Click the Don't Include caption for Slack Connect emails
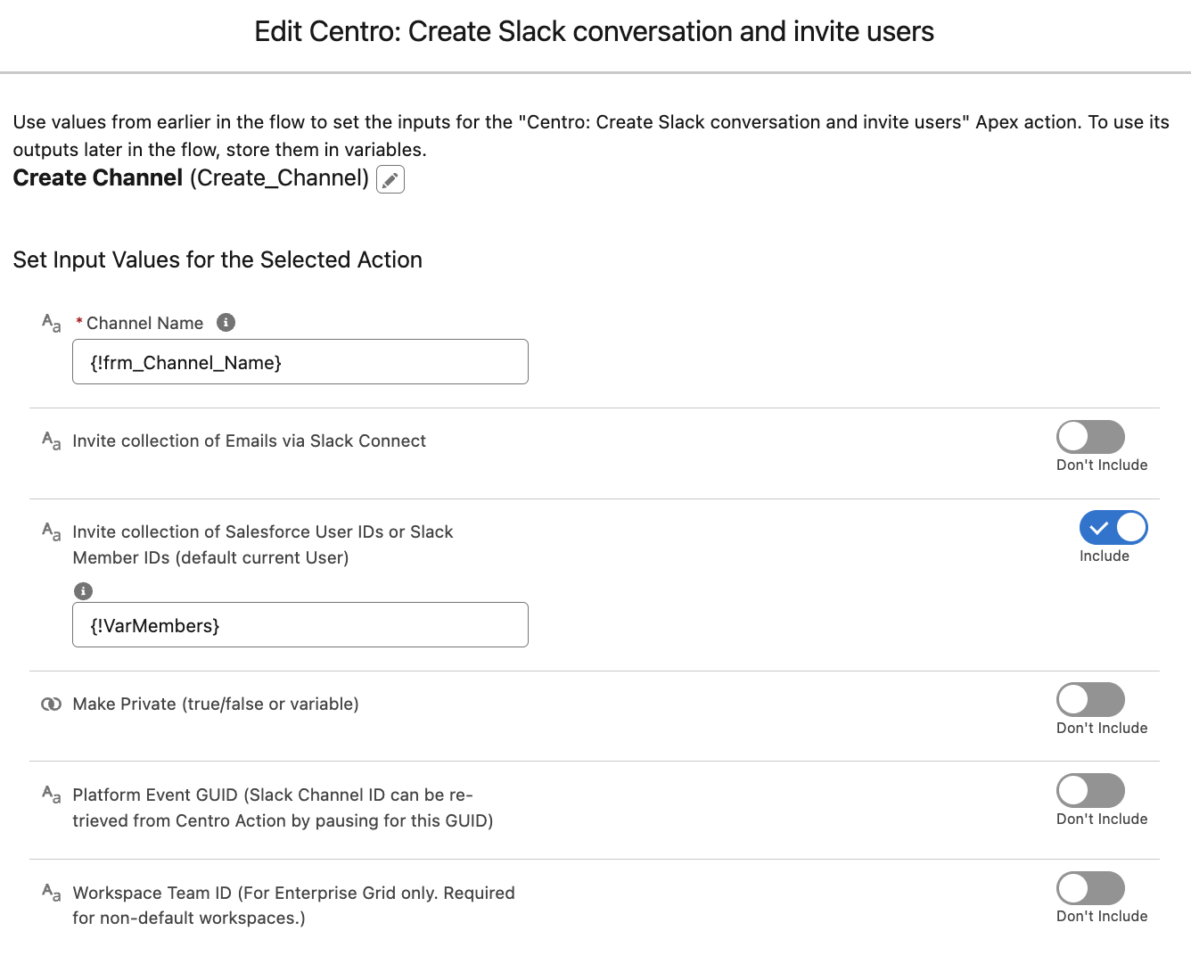 1102,465
